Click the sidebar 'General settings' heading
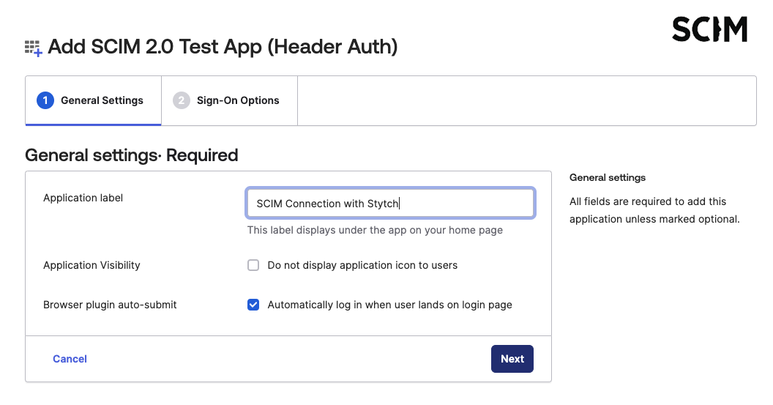 [x=608, y=177]
